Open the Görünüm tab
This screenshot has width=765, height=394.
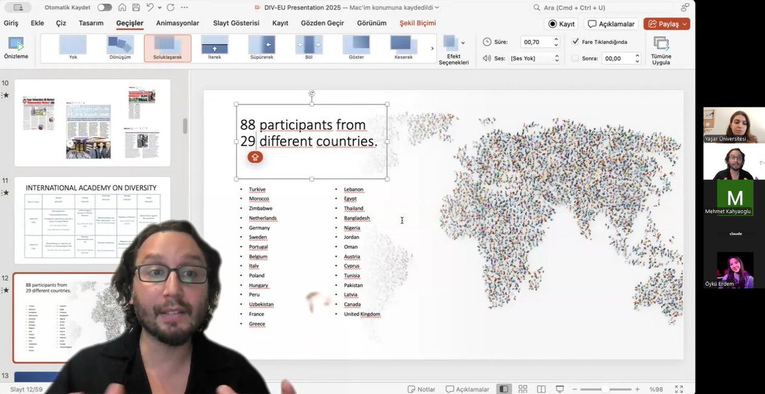point(372,23)
